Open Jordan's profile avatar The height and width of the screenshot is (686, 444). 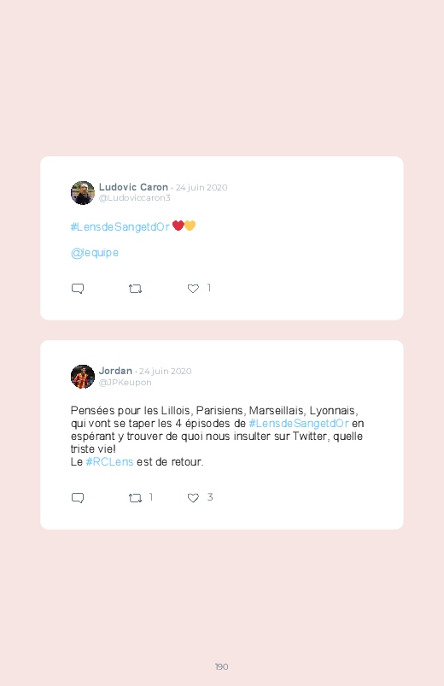point(83,377)
